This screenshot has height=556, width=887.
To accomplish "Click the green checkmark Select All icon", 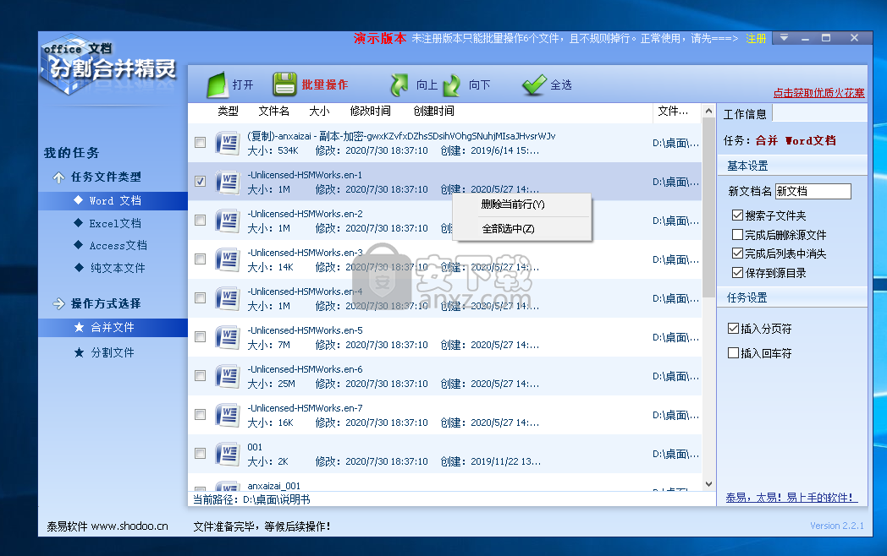I will coord(534,84).
